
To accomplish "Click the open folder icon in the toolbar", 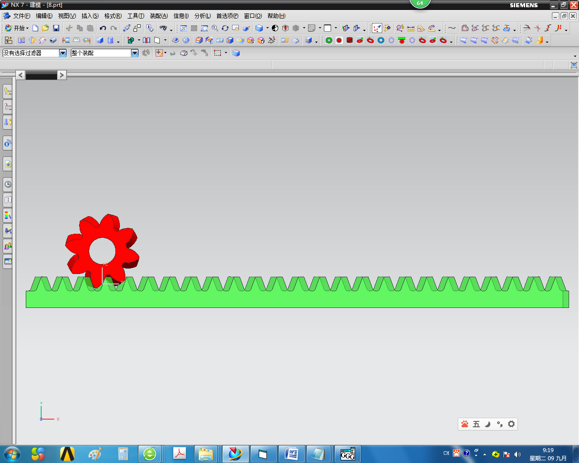I will [45, 28].
